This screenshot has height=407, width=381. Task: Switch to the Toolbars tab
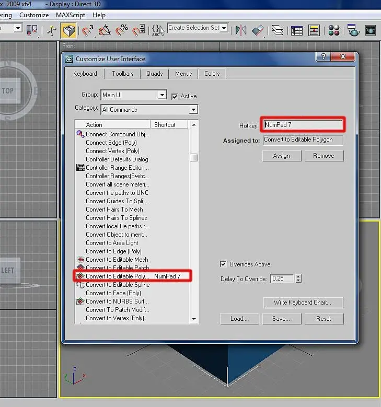[123, 74]
